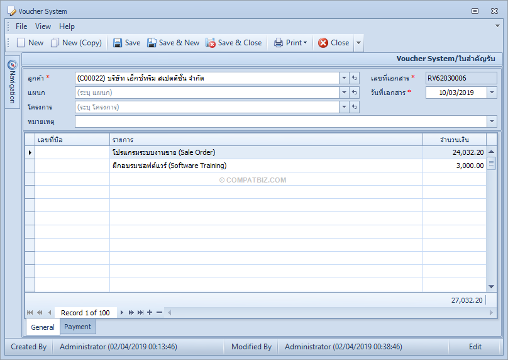Select the Sale Order item row
The width and height of the screenshot is (508, 360).
coord(256,152)
